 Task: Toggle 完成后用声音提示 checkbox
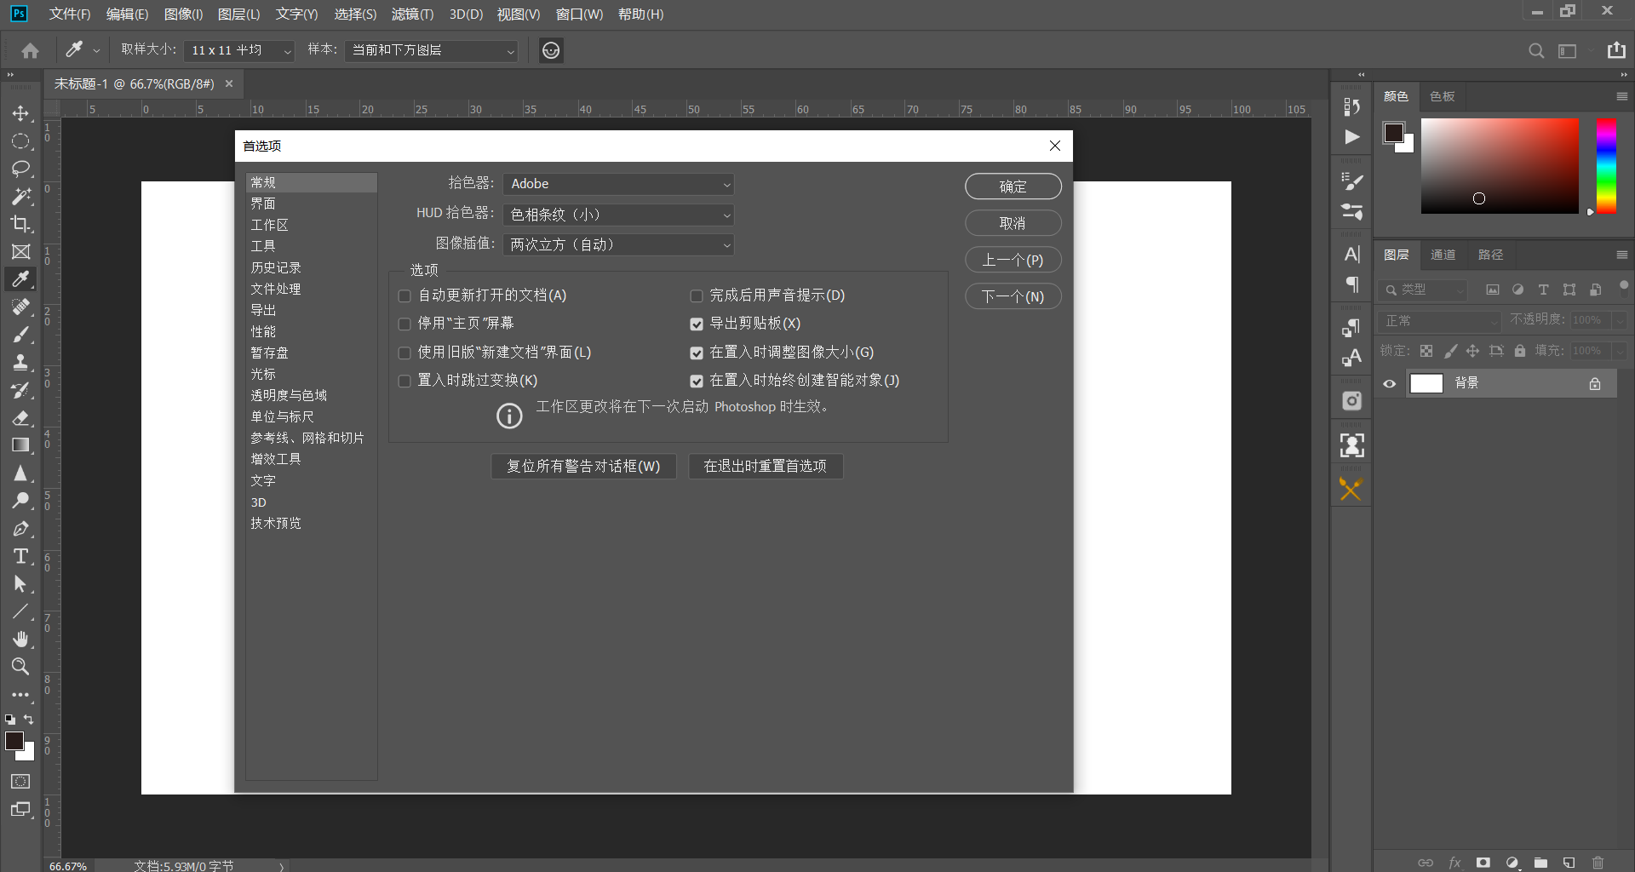pyautogui.click(x=697, y=296)
